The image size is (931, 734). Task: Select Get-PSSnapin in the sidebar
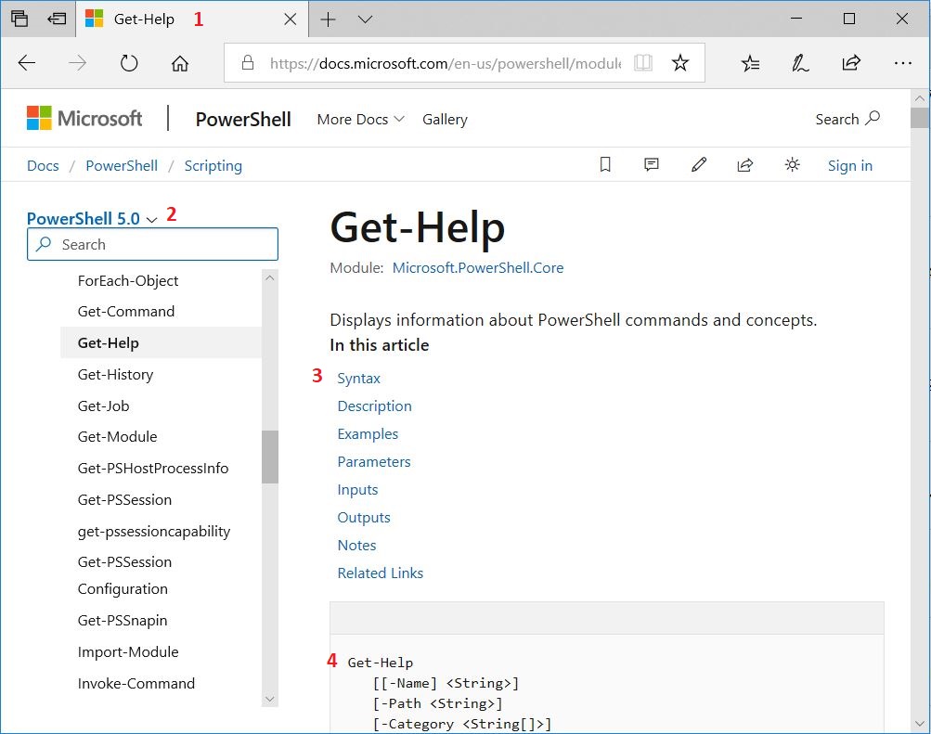point(123,621)
